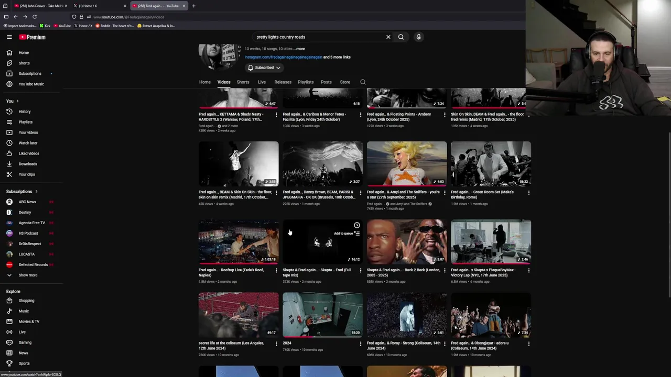Open Victory Lap video title
Image resolution: width=671 pixels, height=377 pixels.
tap(483, 272)
